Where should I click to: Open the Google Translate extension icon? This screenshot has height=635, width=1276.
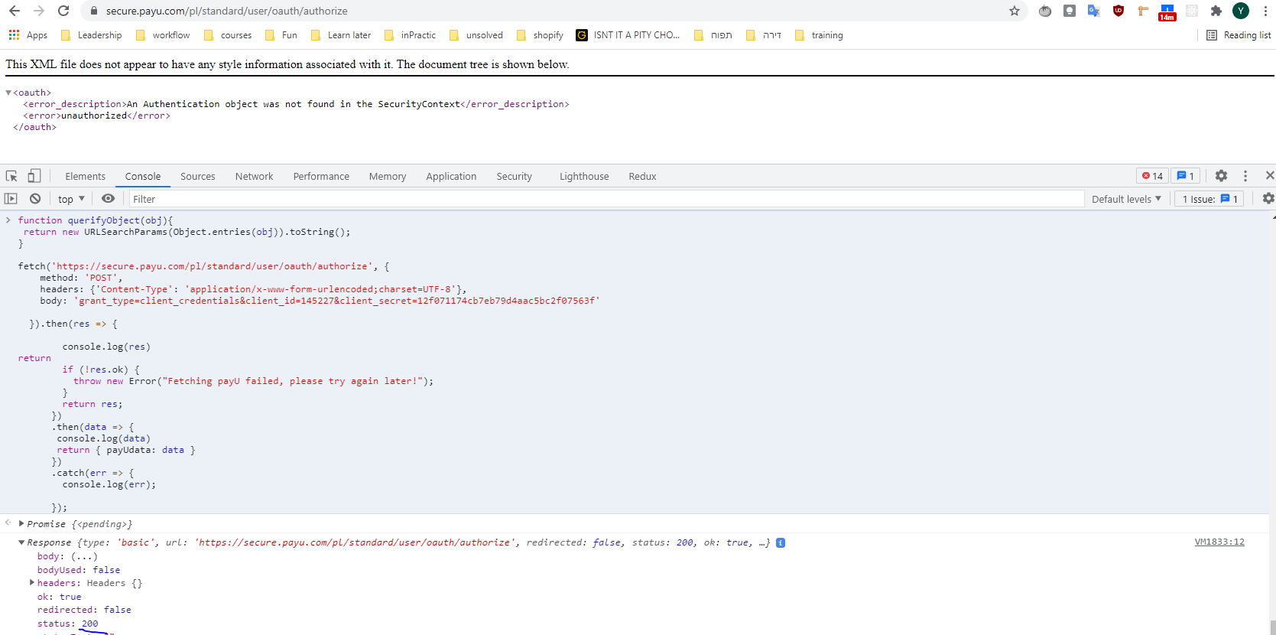click(1094, 11)
